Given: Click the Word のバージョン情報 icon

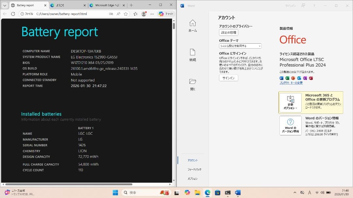Looking at the screenshot, I should (290, 126).
